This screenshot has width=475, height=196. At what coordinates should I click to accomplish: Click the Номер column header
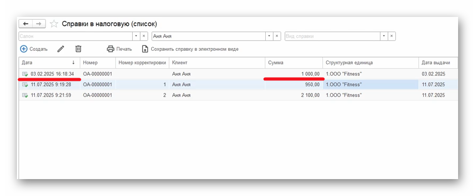coord(98,63)
